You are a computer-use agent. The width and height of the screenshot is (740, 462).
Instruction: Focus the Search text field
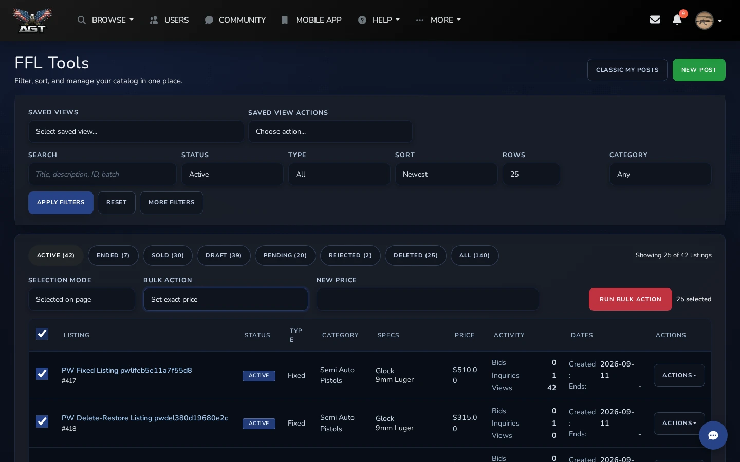pos(102,174)
